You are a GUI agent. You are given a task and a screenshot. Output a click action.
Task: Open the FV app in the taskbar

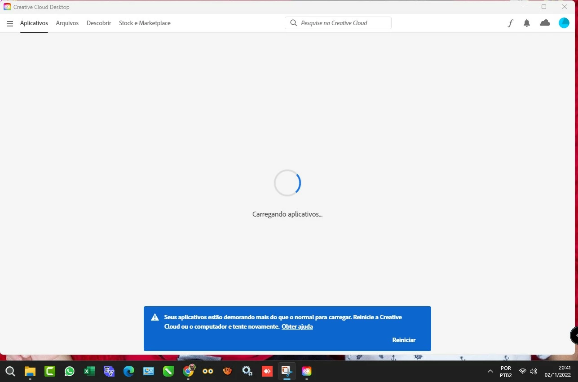(109, 371)
